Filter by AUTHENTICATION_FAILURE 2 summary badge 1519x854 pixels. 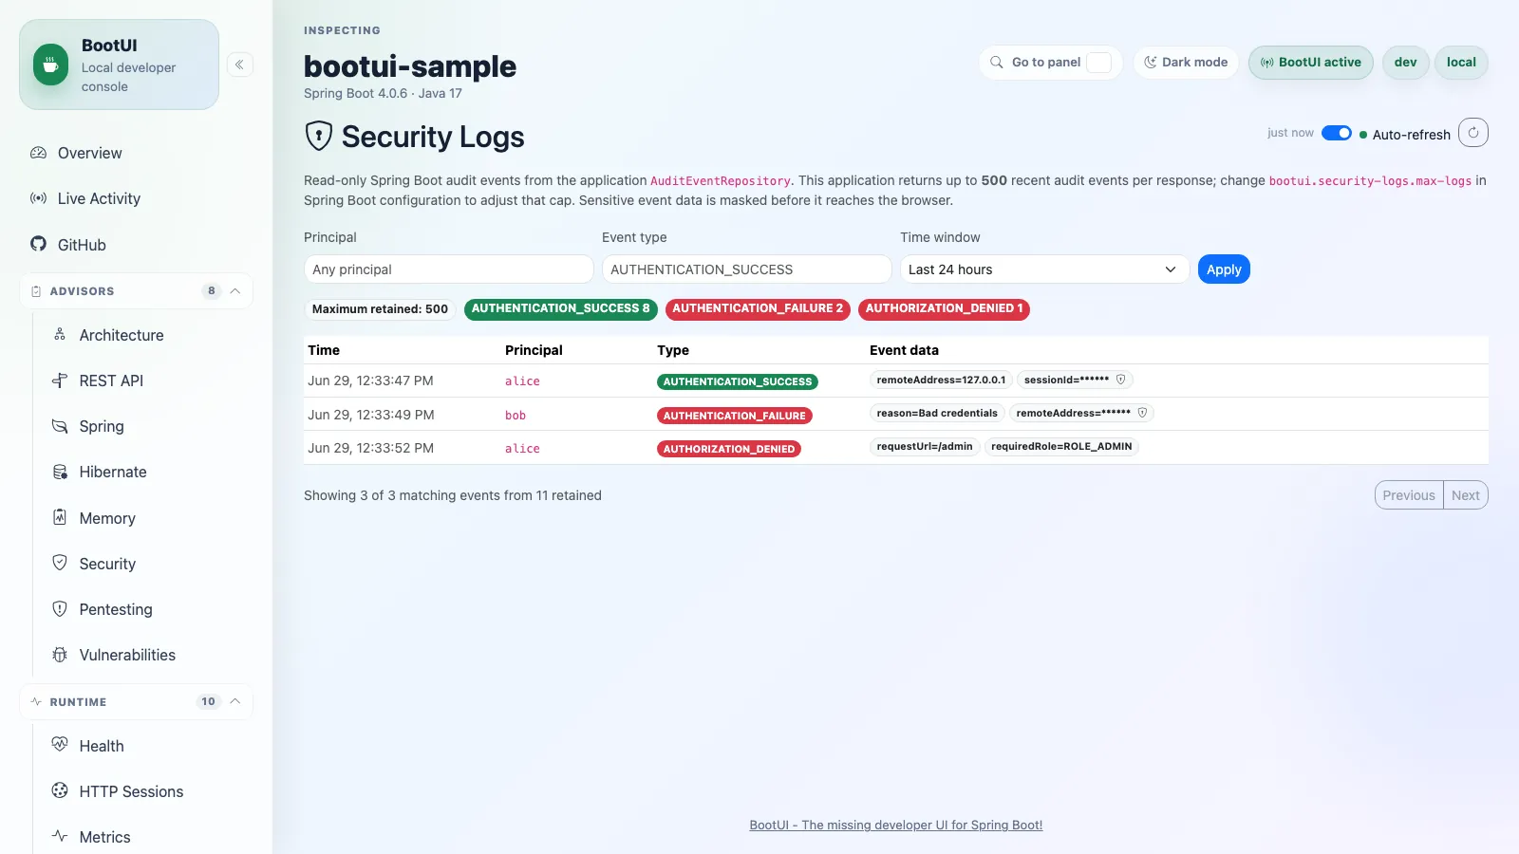coord(758,309)
